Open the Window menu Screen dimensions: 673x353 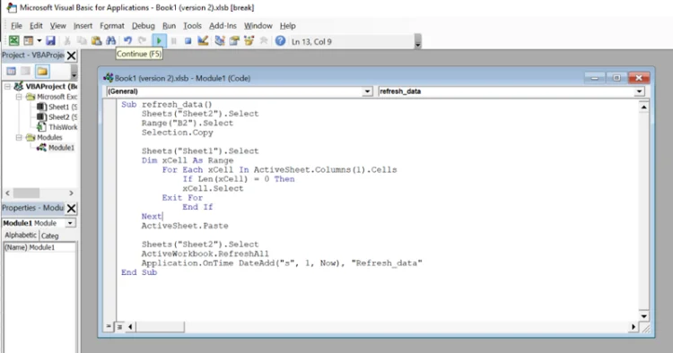(258, 26)
